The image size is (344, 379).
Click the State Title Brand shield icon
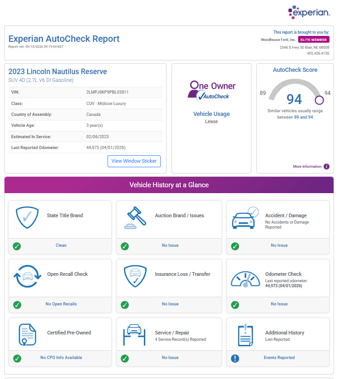(x=27, y=217)
